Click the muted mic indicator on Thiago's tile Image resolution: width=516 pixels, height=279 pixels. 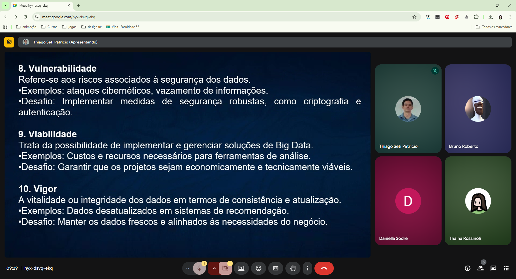point(435,71)
